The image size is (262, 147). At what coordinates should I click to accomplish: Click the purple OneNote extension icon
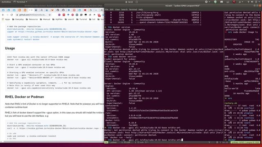[x=59, y=15]
